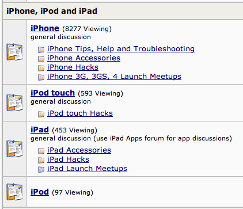This screenshot has height=209, width=243.
Task: Click folder icon beside iPhone Tips, Help and Troubleshooting
Action: (41, 50)
